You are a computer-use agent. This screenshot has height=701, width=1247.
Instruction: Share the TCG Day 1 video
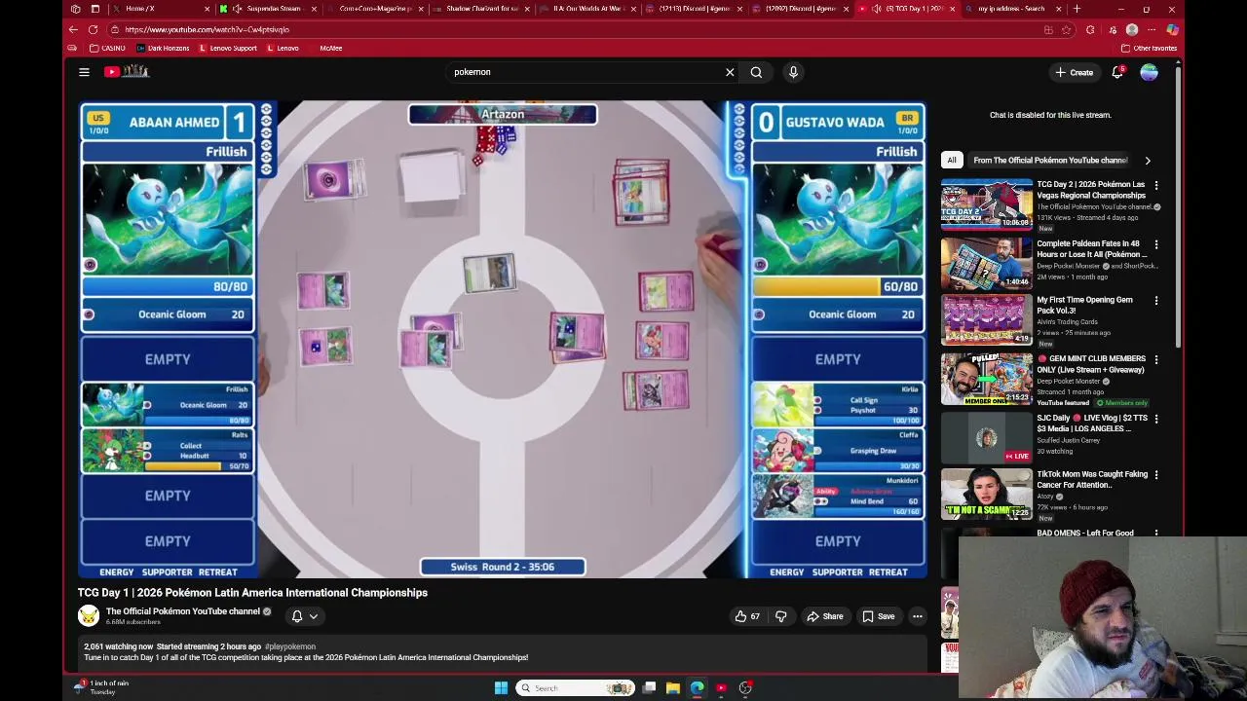(824, 616)
